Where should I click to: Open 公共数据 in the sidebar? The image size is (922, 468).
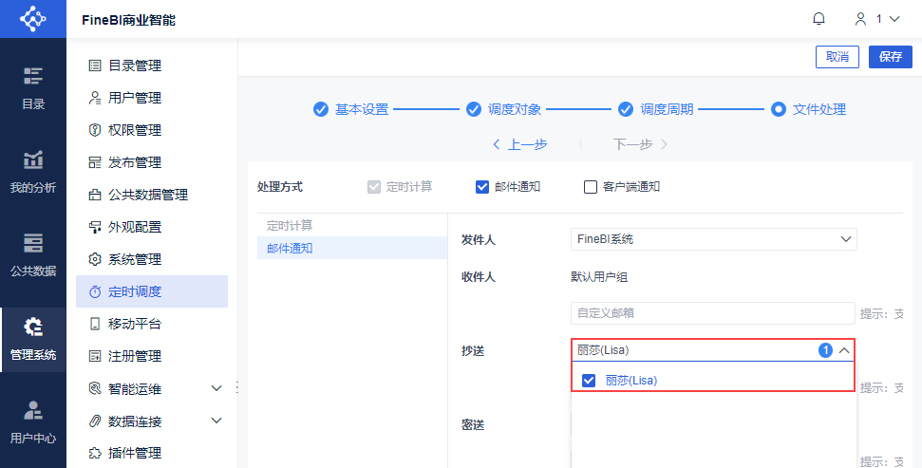33,255
